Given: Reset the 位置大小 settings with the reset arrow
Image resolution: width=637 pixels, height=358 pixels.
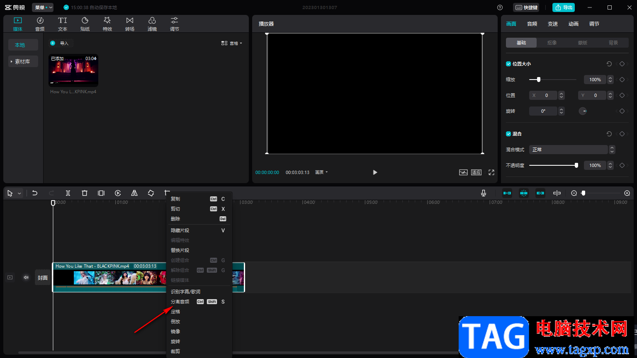Looking at the screenshot, I should pyautogui.click(x=609, y=64).
